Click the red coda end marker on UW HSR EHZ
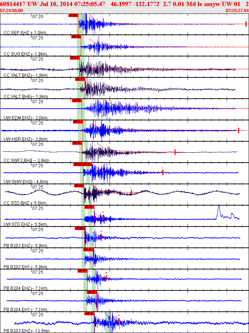 pos(238,130)
